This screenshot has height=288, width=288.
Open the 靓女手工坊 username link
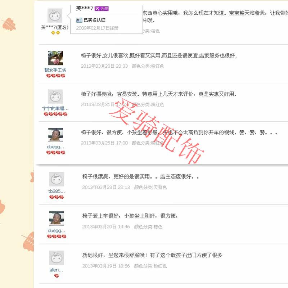pos(55,70)
